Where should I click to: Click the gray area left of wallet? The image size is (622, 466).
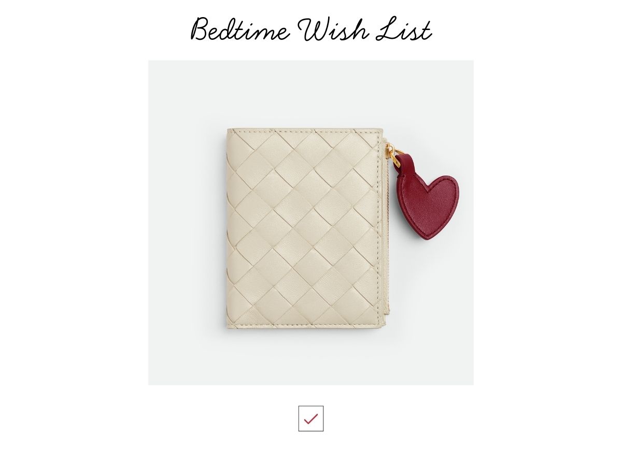(x=187, y=228)
